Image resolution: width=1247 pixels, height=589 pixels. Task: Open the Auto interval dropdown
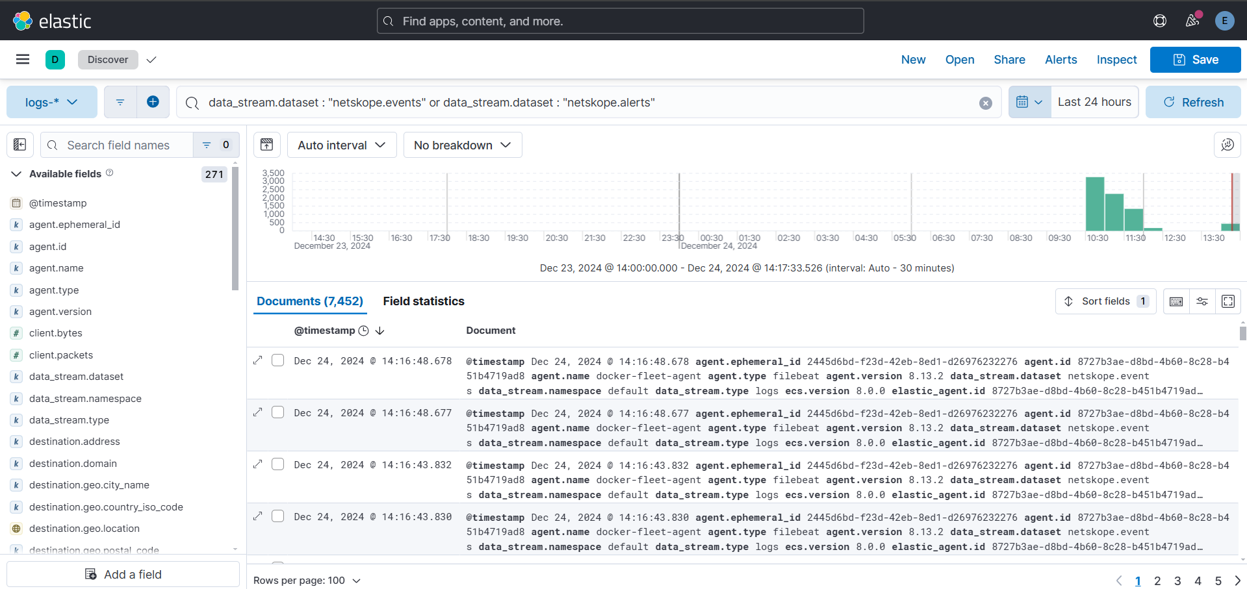tap(342, 145)
